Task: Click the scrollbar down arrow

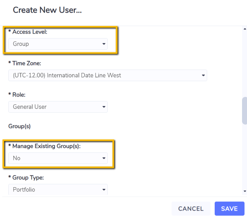Action: (245, 191)
